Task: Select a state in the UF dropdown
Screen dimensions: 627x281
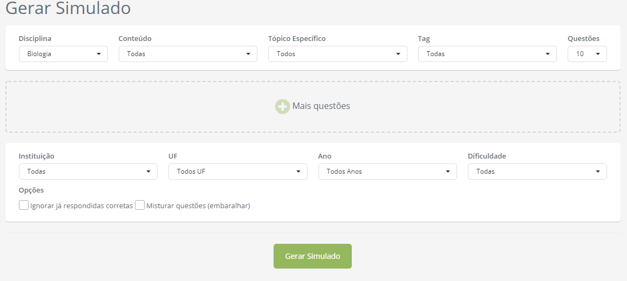Action: pos(238,172)
